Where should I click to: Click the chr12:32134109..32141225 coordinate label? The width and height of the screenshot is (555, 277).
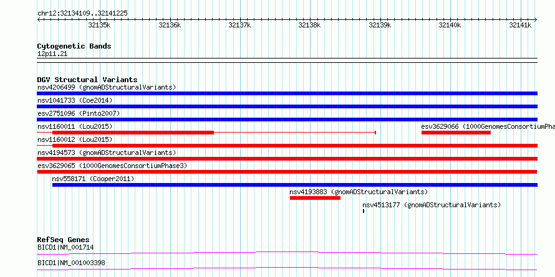pos(82,14)
